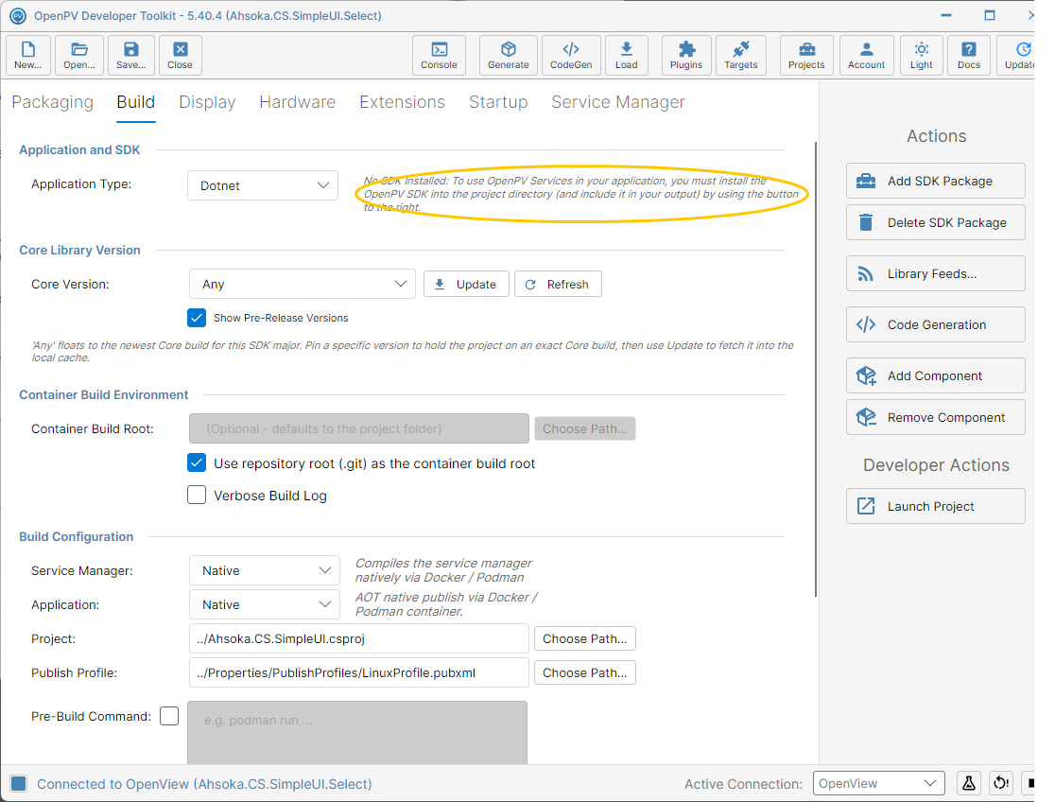This screenshot has width=1055, height=802.
Task: Expand the Application Type dropdown
Action: 263,185
